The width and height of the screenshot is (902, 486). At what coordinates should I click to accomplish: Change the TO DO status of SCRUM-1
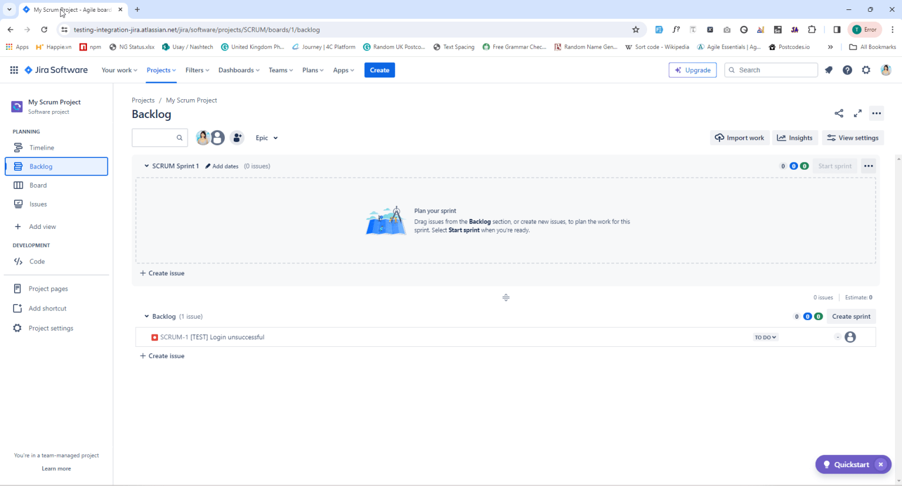765,337
